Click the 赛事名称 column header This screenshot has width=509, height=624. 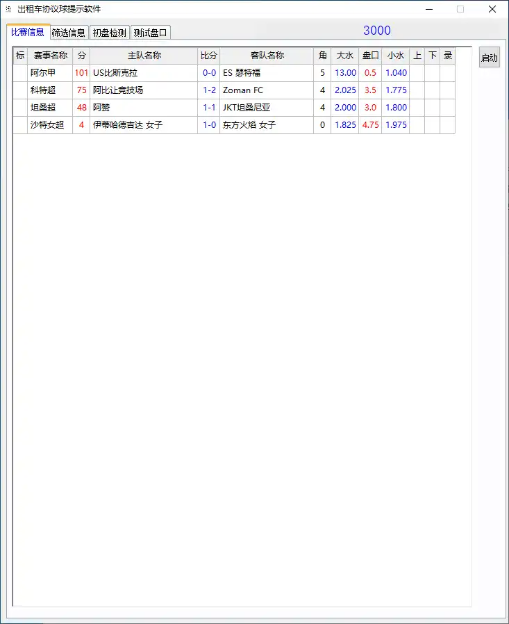[50, 56]
